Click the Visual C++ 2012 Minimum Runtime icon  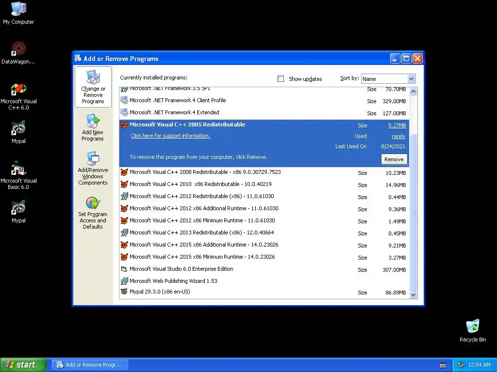click(x=124, y=220)
